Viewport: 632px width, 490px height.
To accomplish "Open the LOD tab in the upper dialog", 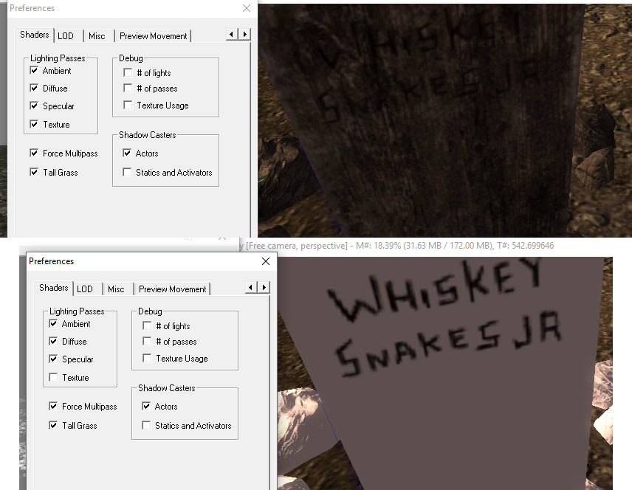I will pos(66,35).
